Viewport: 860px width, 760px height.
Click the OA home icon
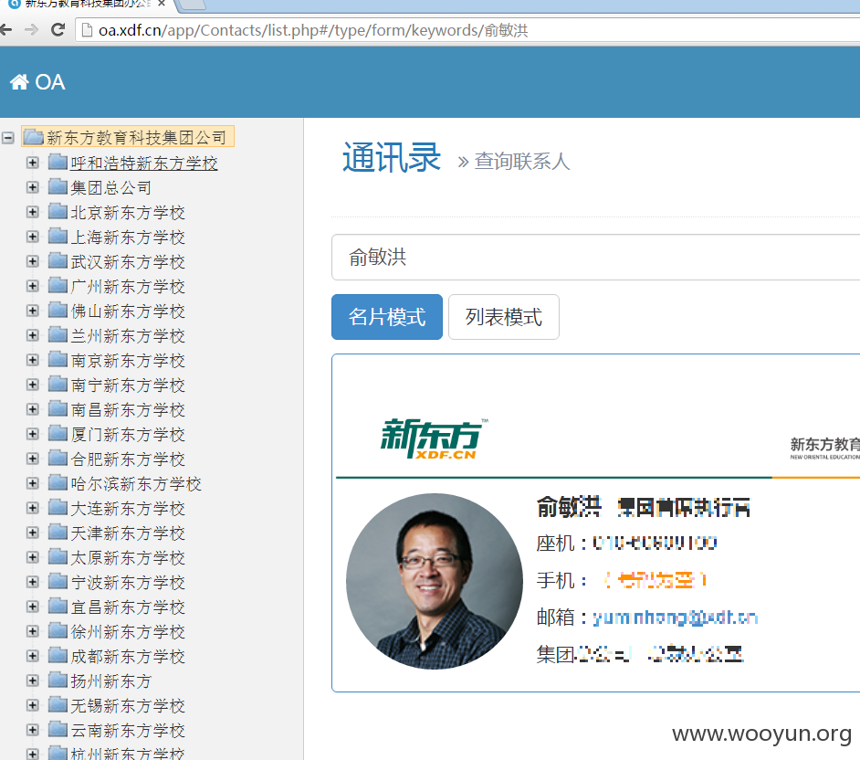(19, 82)
